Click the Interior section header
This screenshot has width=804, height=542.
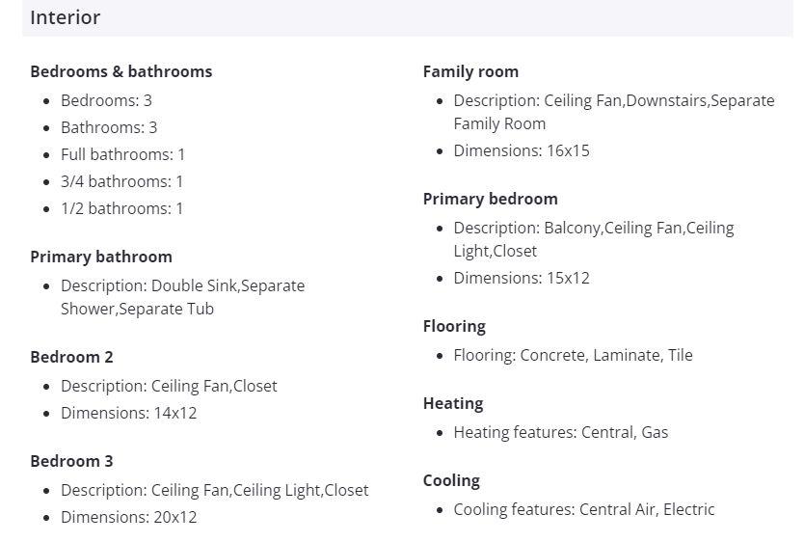point(66,17)
